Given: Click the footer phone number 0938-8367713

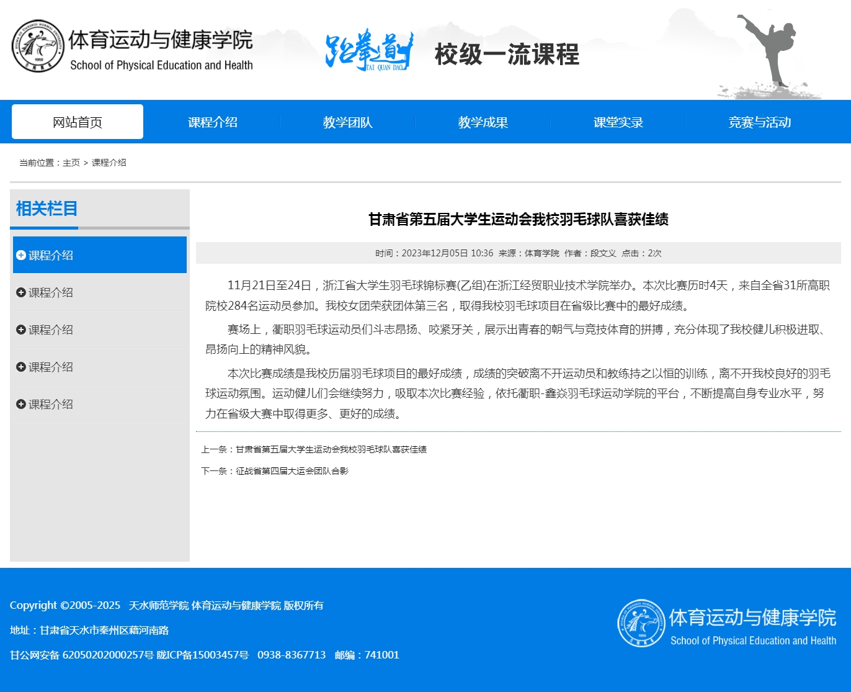Looking at the screenshot, I should tap(292, 655).
